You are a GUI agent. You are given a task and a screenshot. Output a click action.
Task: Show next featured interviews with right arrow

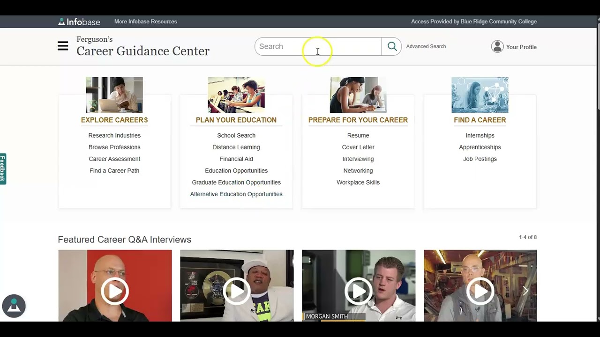525,291
